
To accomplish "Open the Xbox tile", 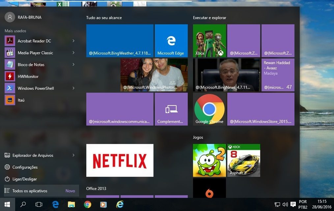I will click(x=209, y=41).
